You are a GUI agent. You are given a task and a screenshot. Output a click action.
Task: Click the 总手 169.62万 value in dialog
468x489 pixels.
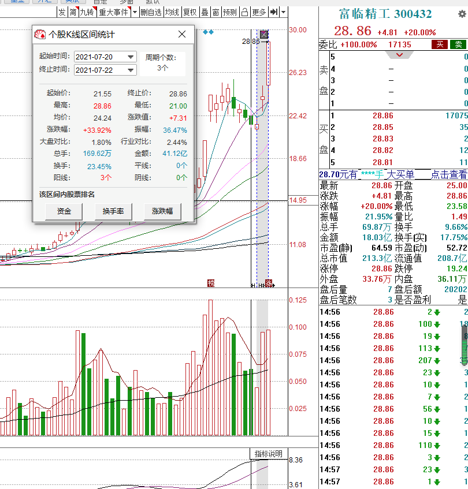[x=97, y=154]
